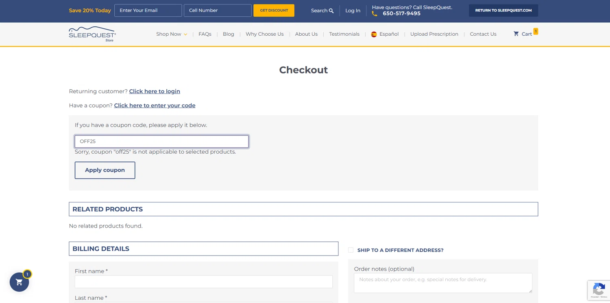This screenshot has width=610, height=303.
Task: Click the First name input field
Action: [x=204, y=282]
